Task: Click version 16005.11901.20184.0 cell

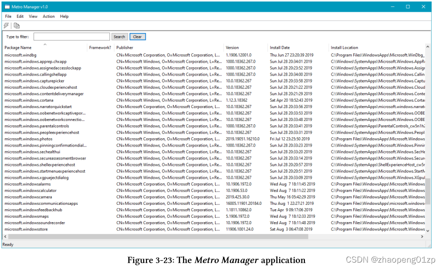Action: (x=244, y=203)
